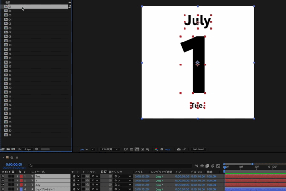
Task: Select the July text in composition viewer
Action: point(198,21)
